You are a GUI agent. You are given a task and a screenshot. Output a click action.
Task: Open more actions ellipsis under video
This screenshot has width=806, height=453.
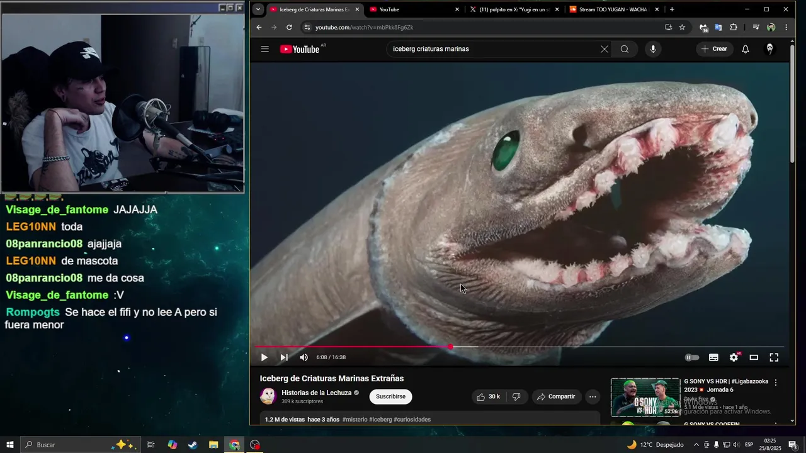[593, 396]
